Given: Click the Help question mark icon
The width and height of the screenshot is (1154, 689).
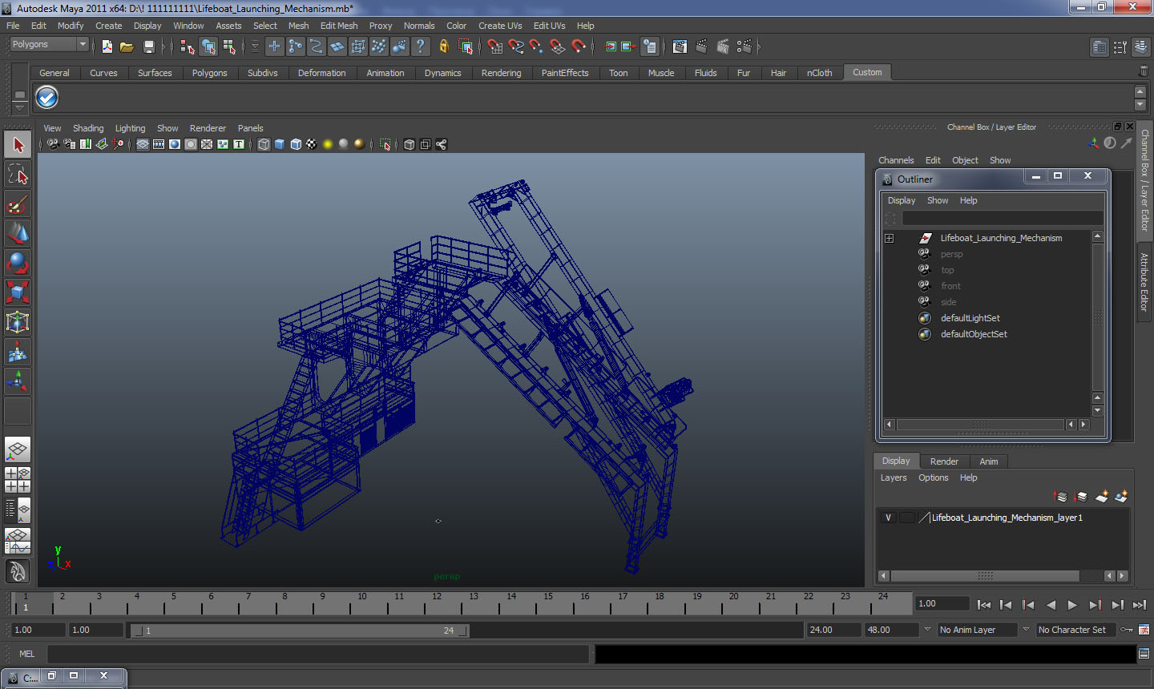Looking at the screenshot, I should [x=421, y=47].
